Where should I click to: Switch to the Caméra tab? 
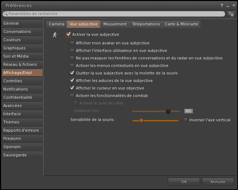pyautogui.click(x=56, y=24)
